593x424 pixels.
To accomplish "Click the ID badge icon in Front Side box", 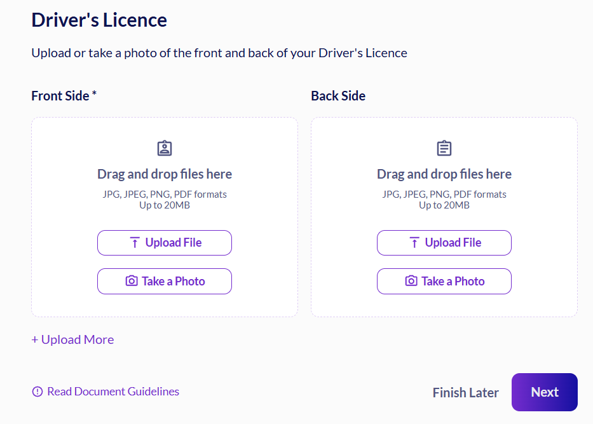I will click(165, 148).
